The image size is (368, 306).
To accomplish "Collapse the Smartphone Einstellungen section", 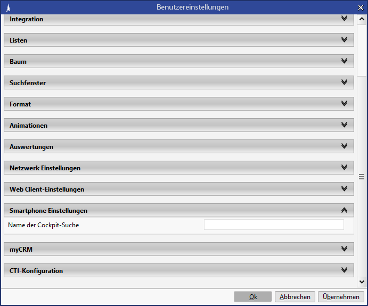I will coord(344,210).
